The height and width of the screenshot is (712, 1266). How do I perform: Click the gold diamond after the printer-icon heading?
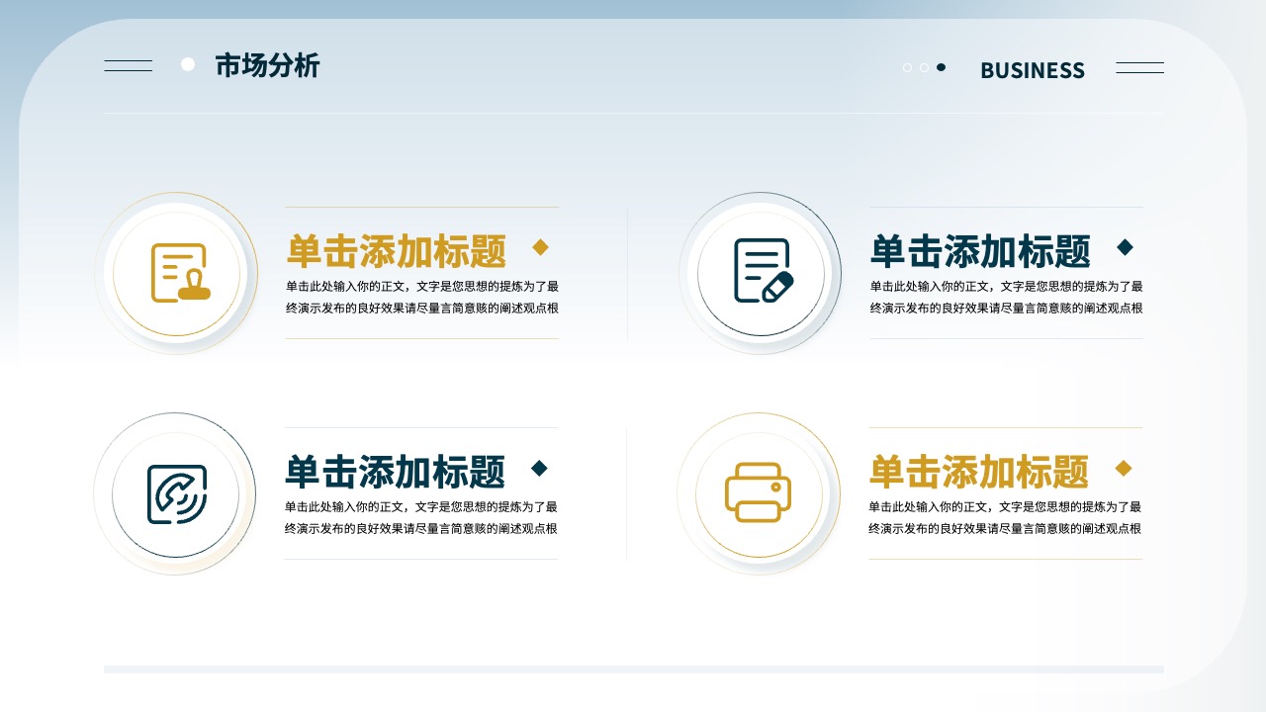tap(1123, 468)
